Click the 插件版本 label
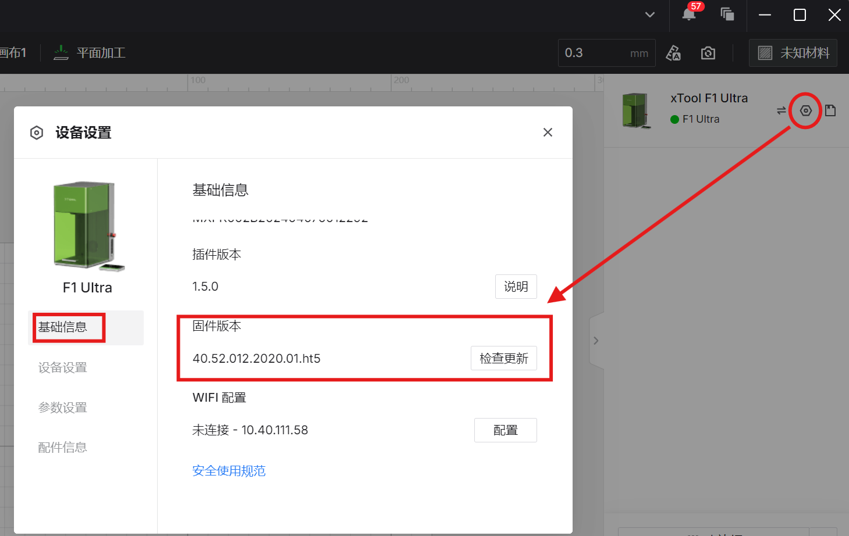 click(x=217, y=255)
